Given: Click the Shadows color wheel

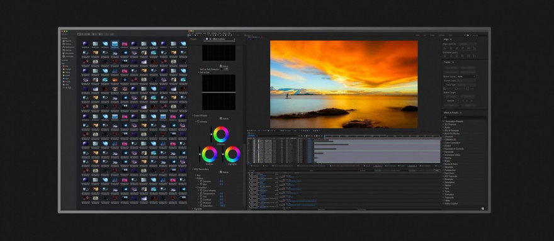Looking at the screenshot, I should 209,154.
